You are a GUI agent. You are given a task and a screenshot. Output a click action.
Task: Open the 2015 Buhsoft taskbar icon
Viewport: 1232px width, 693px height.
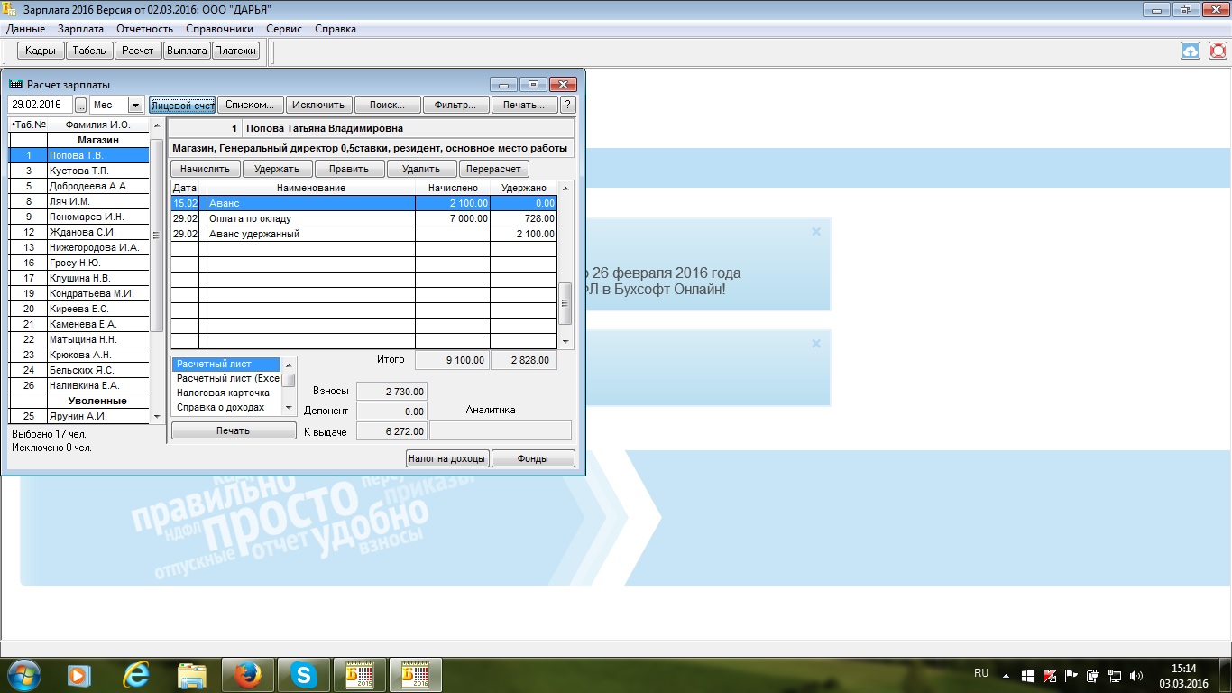click(x=359, y=674)
